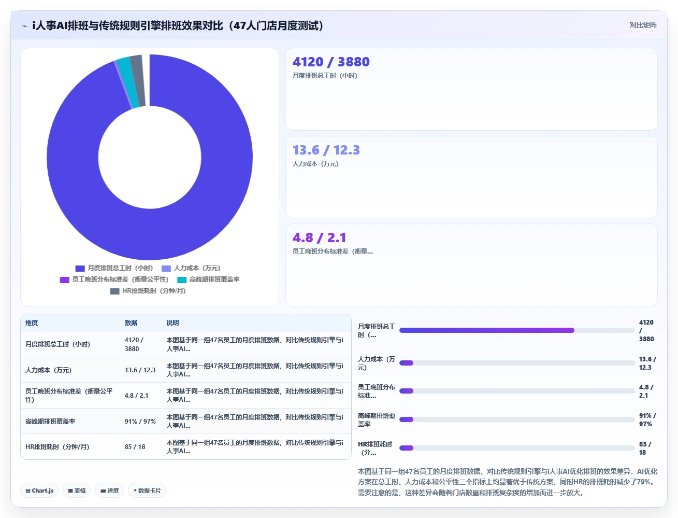Select table row 员工晚班分布标准差
Screen dimensions: 678x518
[186, 395]
